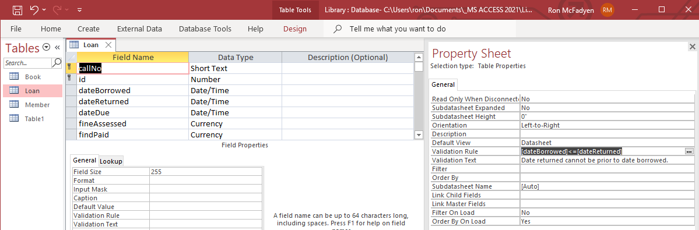Open the Book table
The width and height of the screenshot is (699, 230).
click(33, 76)
